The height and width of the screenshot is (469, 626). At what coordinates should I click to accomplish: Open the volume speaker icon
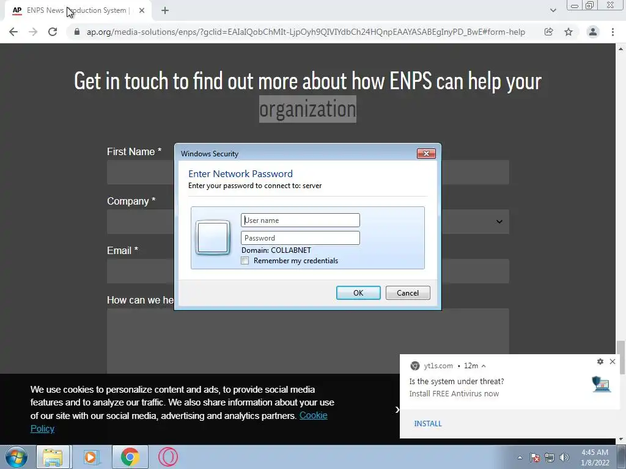coord(564,458)
